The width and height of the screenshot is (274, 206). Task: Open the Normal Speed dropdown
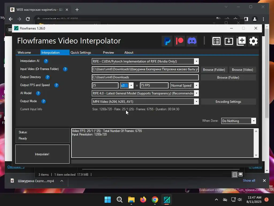pyautogui.click(x=196, y=86)
